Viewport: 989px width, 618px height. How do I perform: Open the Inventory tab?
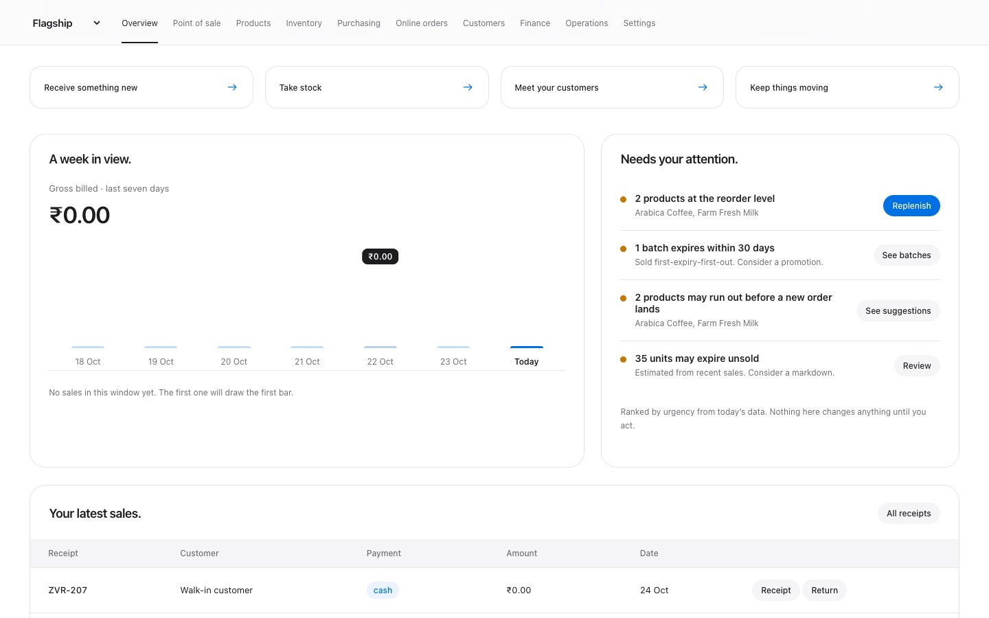click(x=304, y=23)
